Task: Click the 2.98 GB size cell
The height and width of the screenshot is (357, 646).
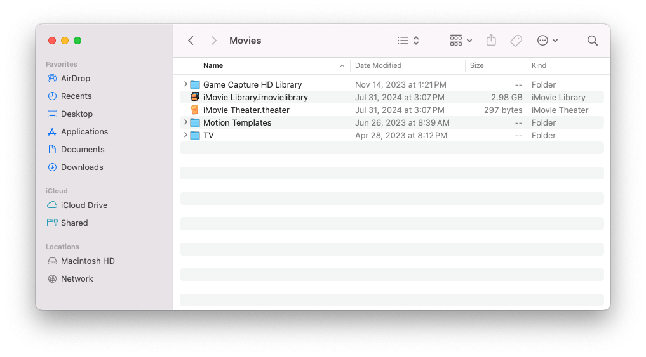Action: point(506,97)
